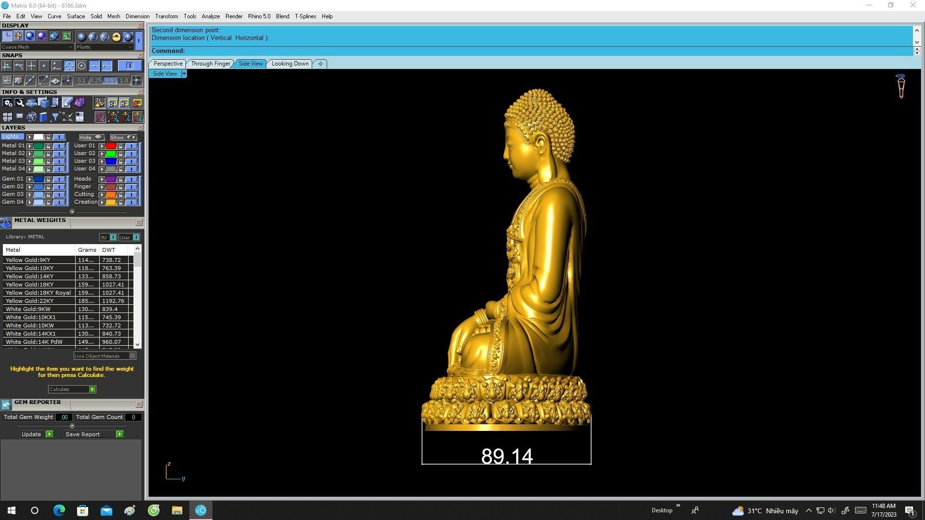Toggle the point snap icon
Image resolution: width=925 pixels, height=520 pixels.
point(44,66)
